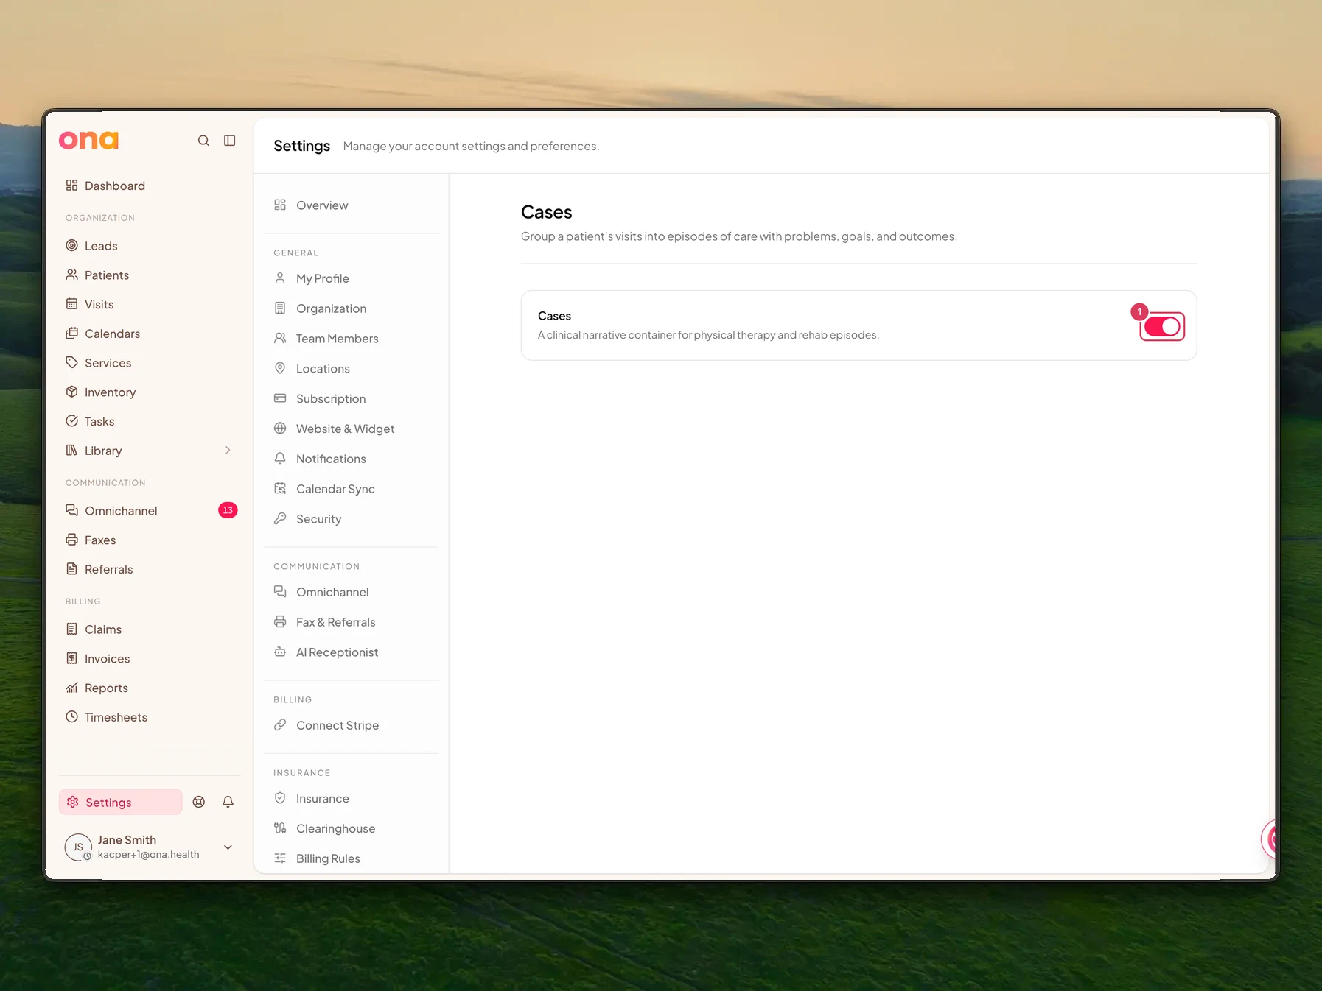The width and height of the screenshot is (1322, 991).
Task: Click the Library books icon
Action: (x=71, y=450)
